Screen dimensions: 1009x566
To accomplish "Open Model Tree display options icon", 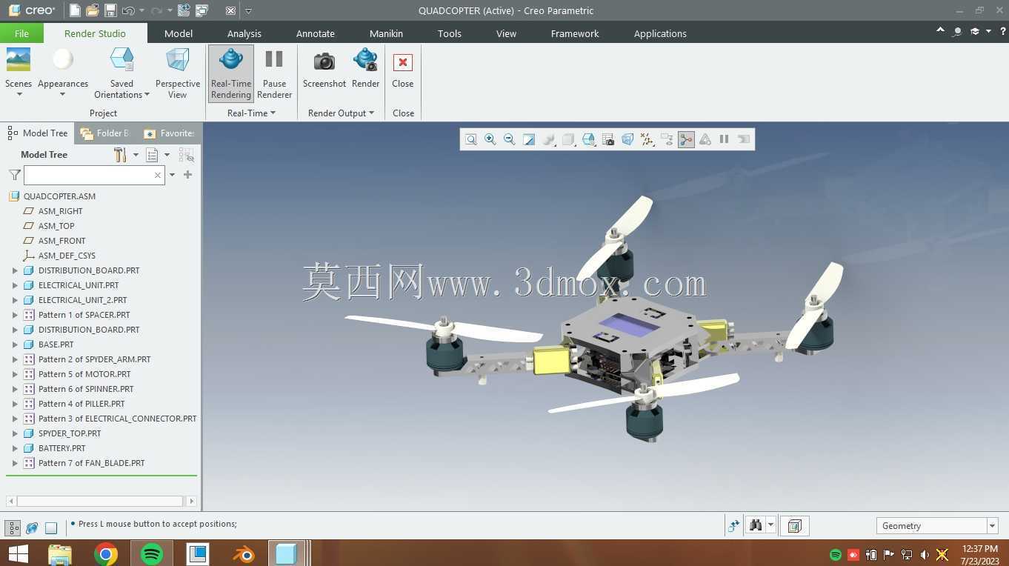I will (x=153, y=155).
